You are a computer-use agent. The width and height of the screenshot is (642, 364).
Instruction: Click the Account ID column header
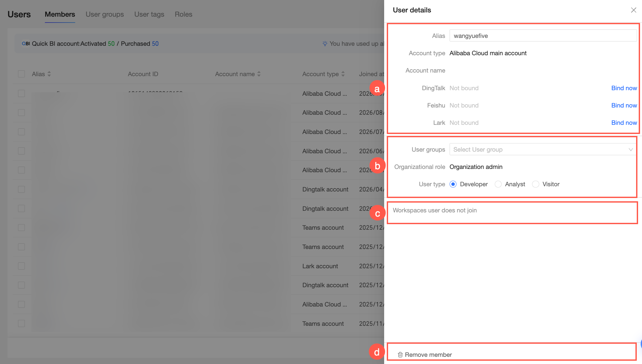(x=143, y=74)
